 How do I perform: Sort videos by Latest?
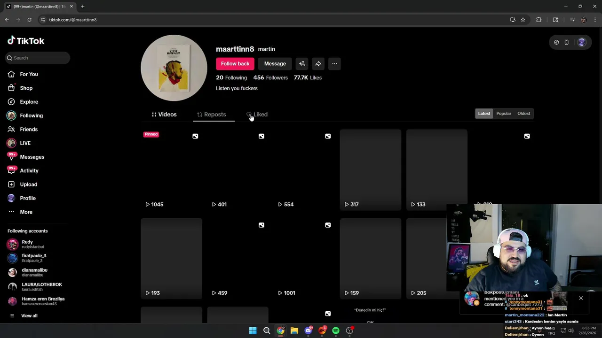[x=484, y=113]
